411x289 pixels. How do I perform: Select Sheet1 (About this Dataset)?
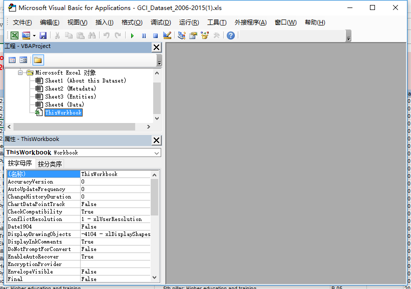(x=86, y=80)
